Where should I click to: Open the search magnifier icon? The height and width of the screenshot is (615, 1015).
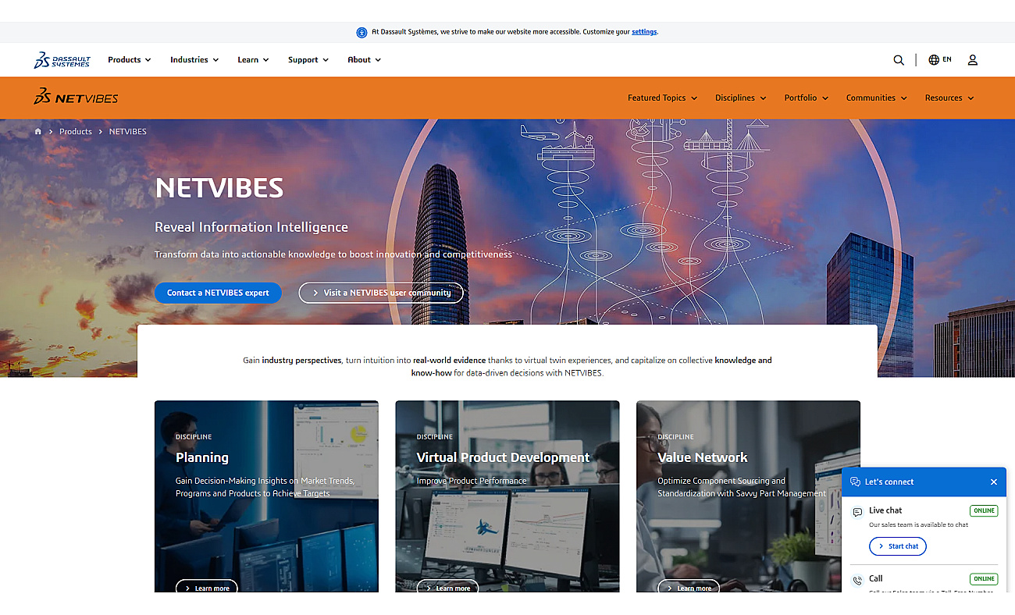[x=899, y=60]
